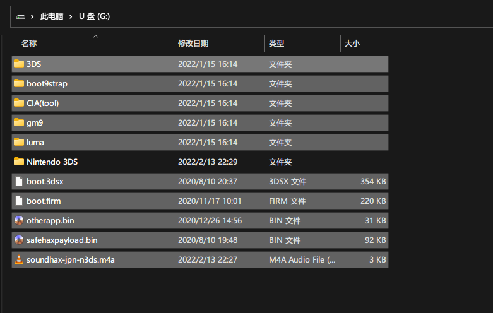Select the 3DS folder icon
493x313 pixels.
click(19, 64)
